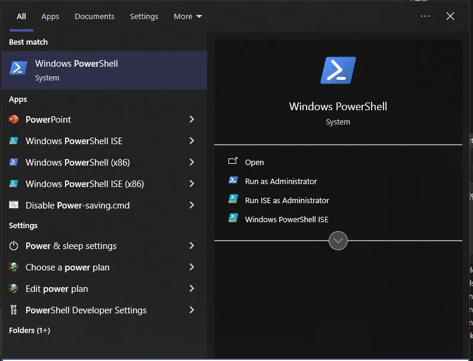
Task: Expand the PowerPoint result arrow
Action: click(191, 119)
